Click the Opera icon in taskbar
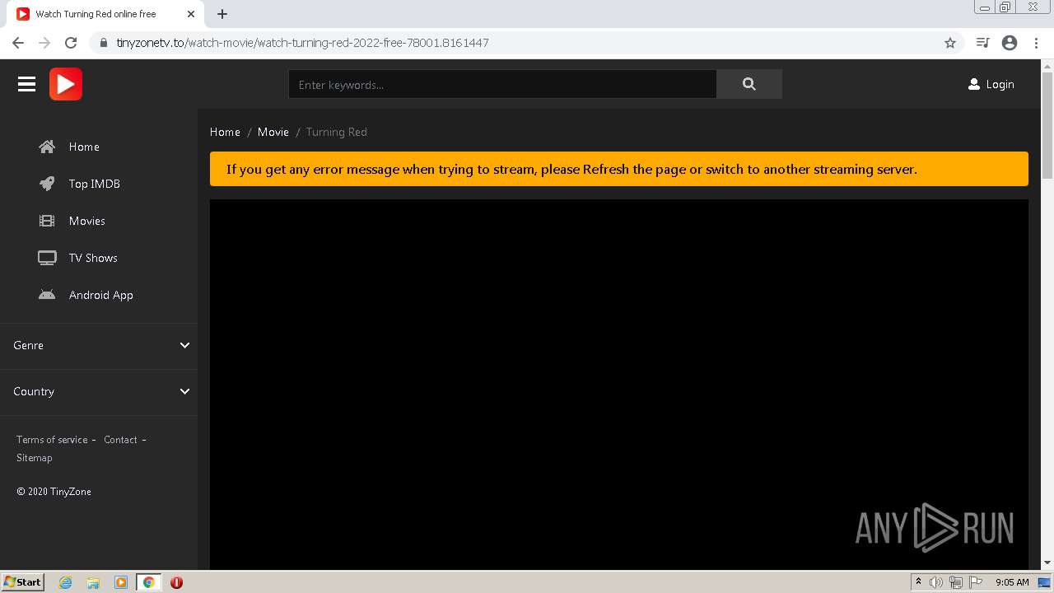Image resolution: width=1054 pixels, height=593 pixels. tap(176, 582)
